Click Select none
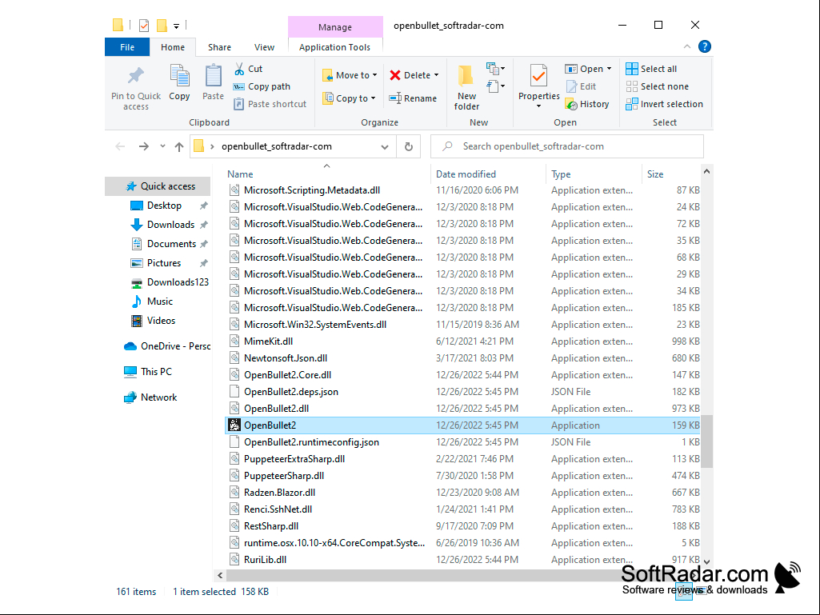The height and width of the screenshot is (615, 820). pyautogui.click(x=658, y=86)
